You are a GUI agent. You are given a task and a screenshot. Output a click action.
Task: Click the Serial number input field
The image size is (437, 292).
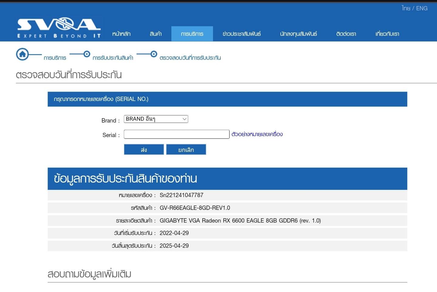point(176,134)
